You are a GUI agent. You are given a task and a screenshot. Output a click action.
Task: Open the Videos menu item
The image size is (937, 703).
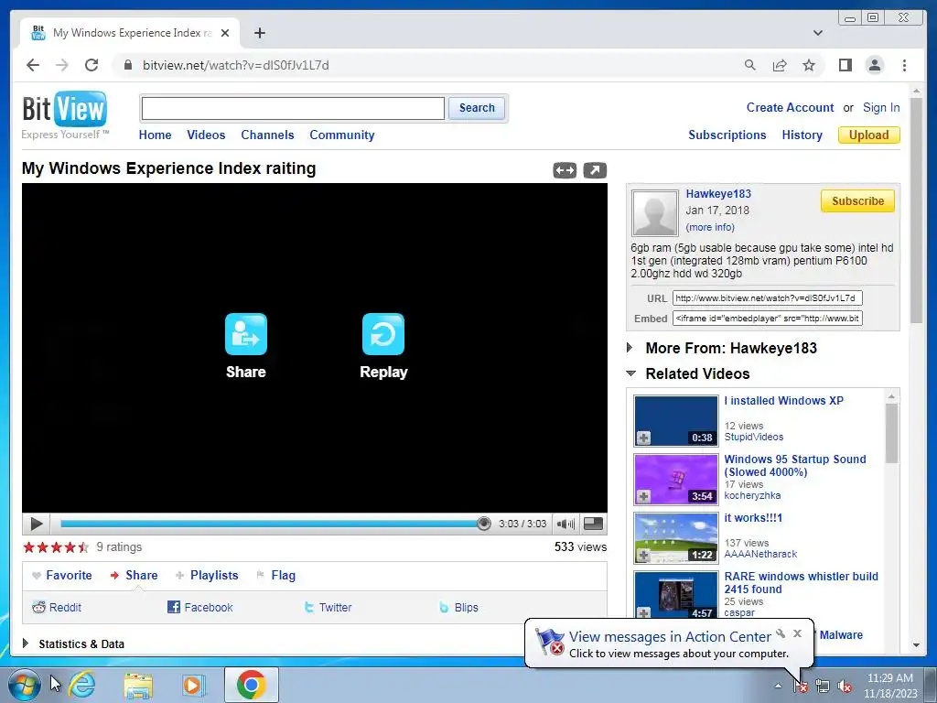coord(206,135)
